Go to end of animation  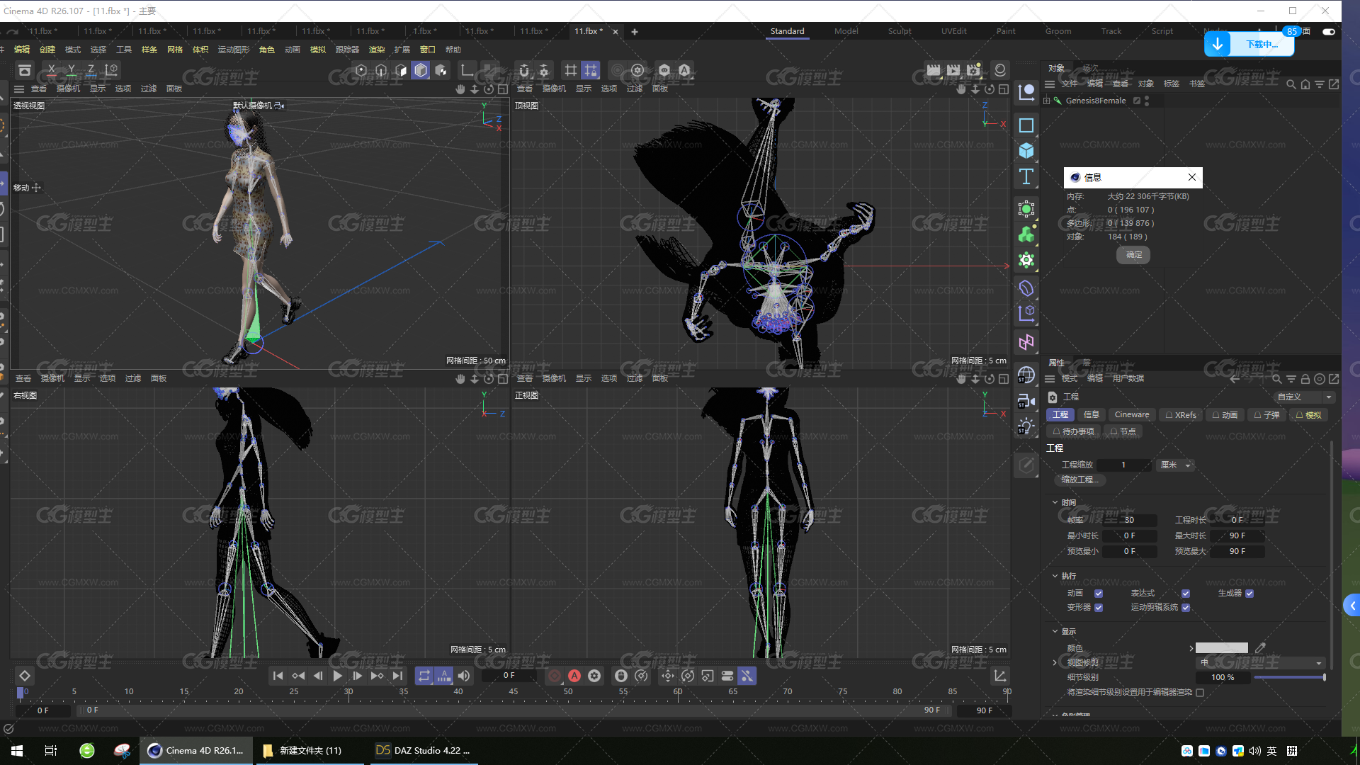click(397, 676)
